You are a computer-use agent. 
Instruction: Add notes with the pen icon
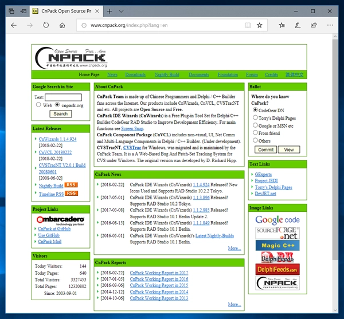(298, 25)
